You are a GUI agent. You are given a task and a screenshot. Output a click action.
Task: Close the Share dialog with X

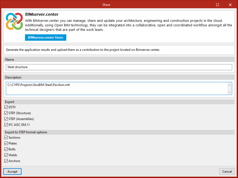point(230,5)
